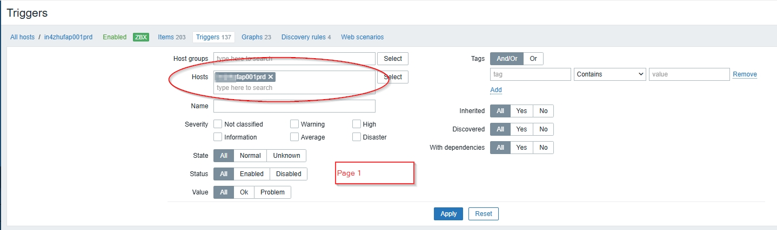The height and width of the screenshot is (230, 777).
Task: Enable the Warning severity checkbox
Action: (294, 124)
